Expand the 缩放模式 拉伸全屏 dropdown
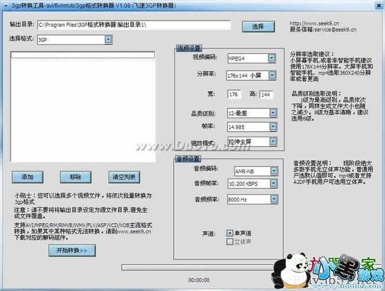Screen dimensions: 385x291 point(252,141)
